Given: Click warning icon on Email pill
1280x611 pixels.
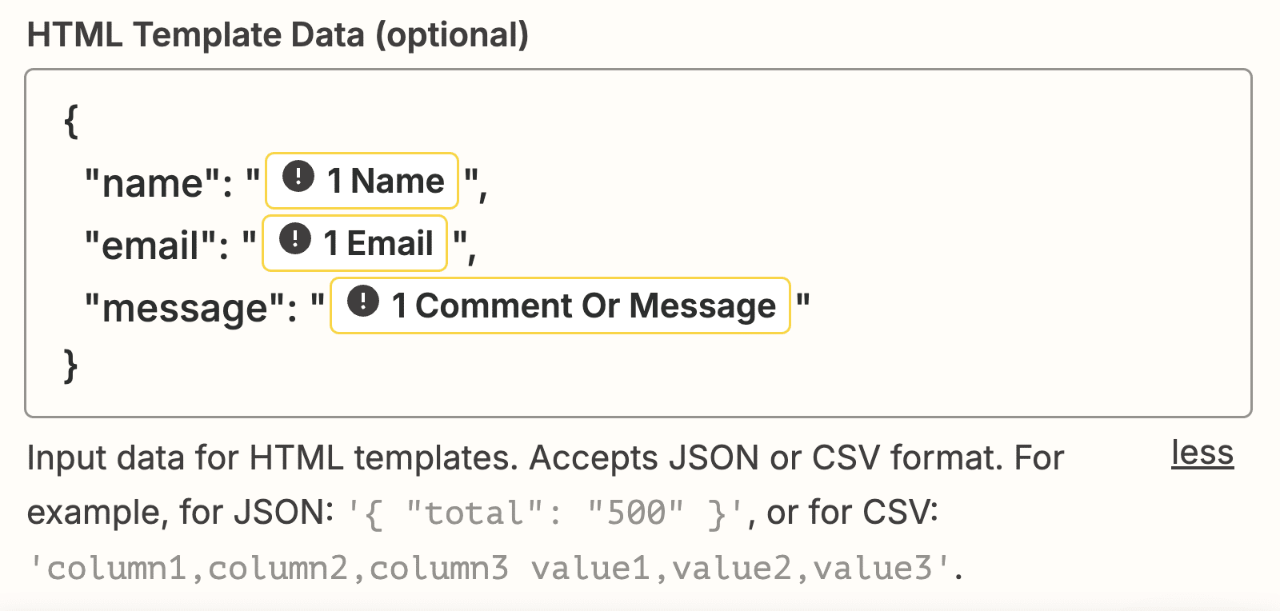Looking at the screenshot, I should point(295,239).
